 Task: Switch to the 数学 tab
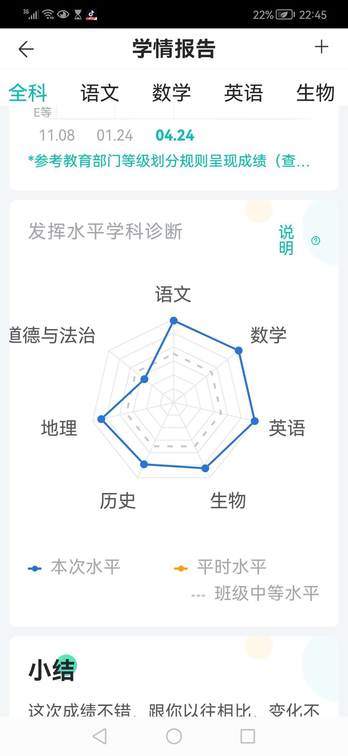click(171, 93)
